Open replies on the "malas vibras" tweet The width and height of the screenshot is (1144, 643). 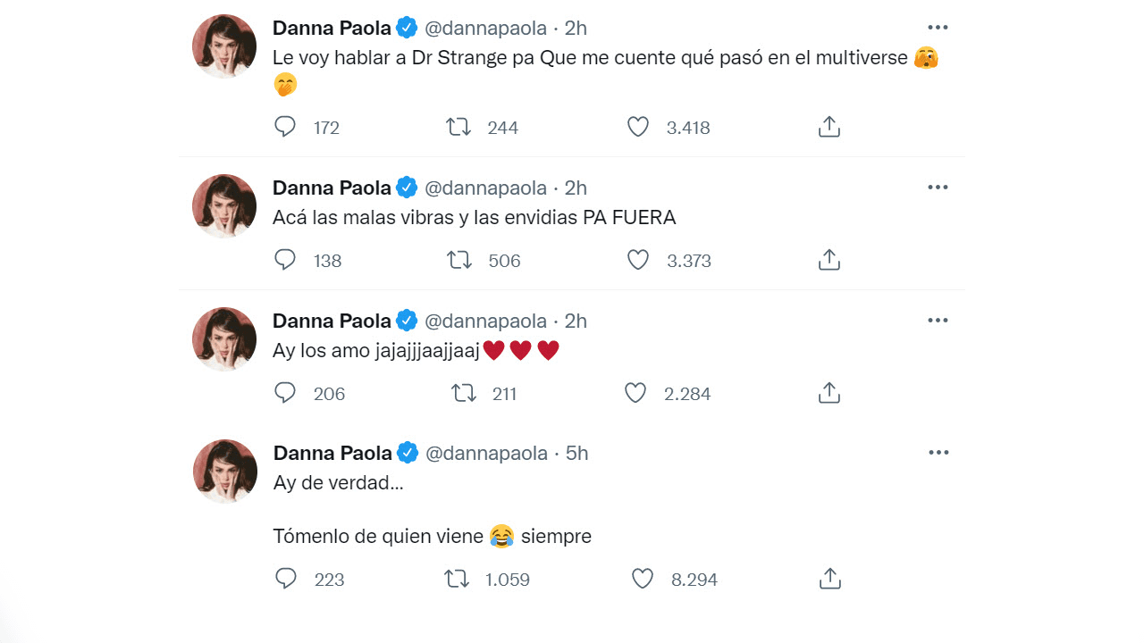pos(284,260)
